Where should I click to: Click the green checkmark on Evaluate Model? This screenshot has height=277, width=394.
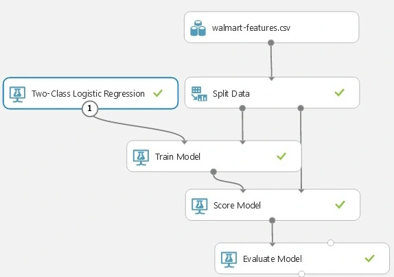point(369,258)
